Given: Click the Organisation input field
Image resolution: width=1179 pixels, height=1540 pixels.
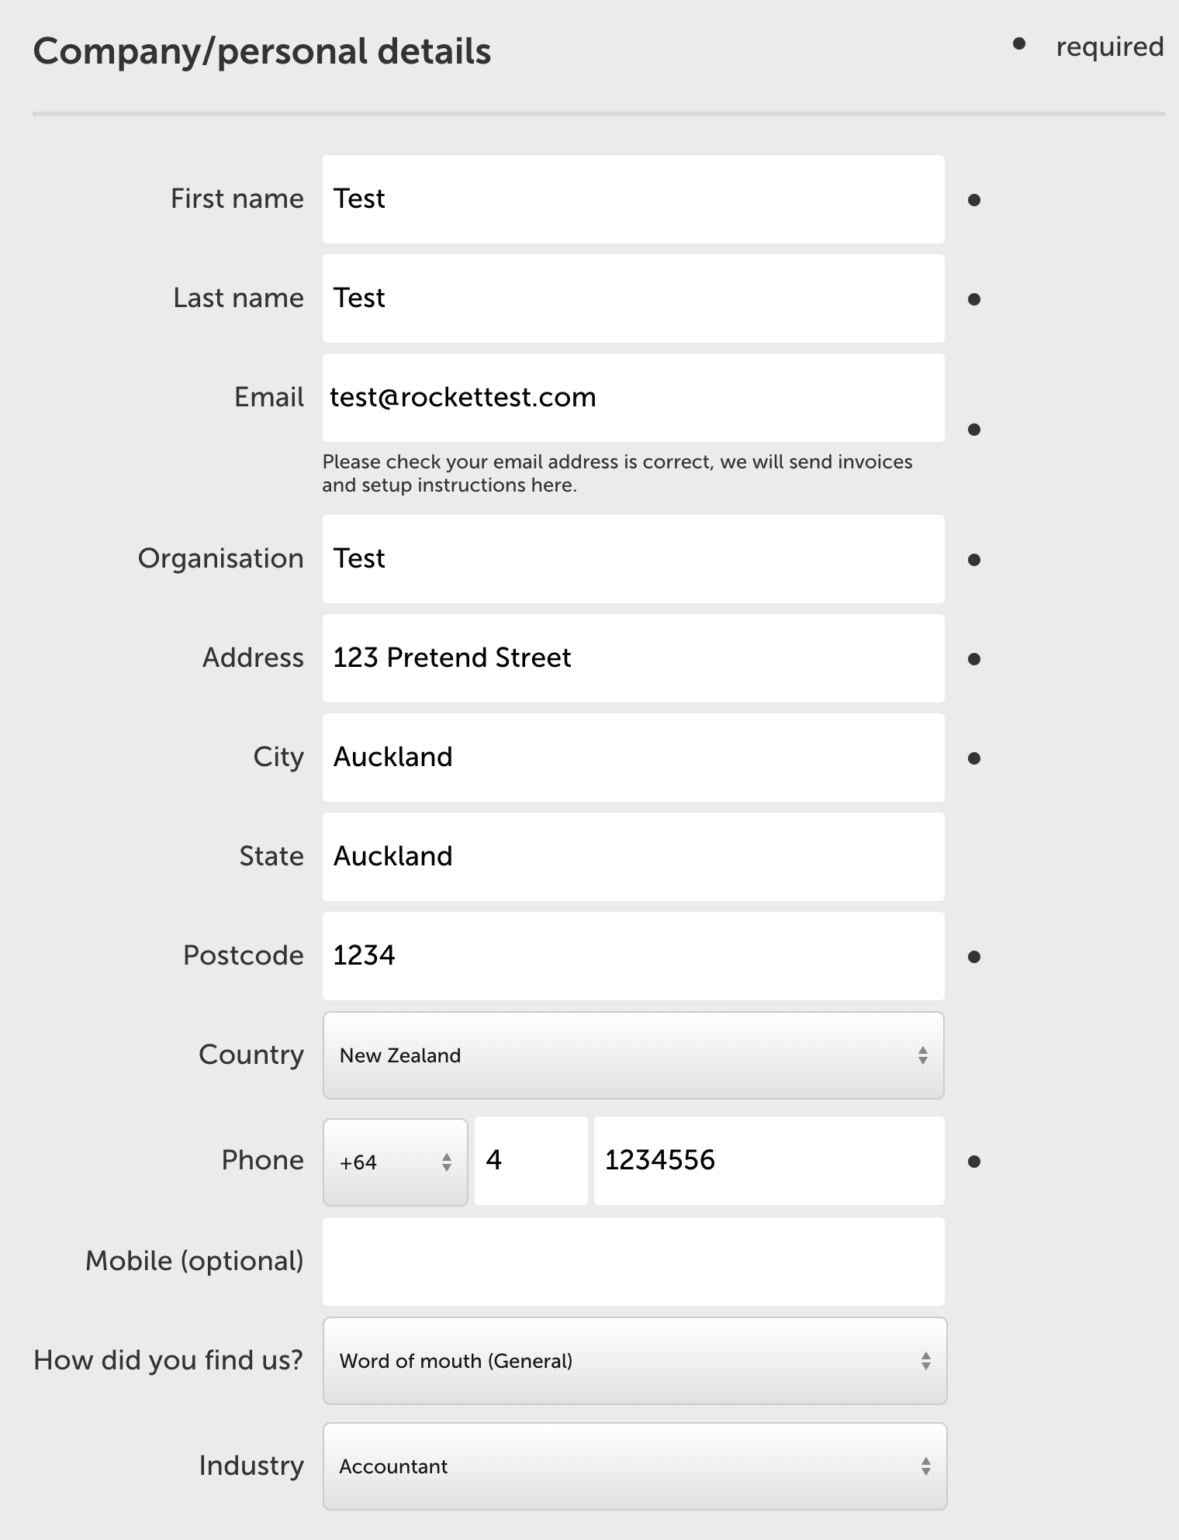Looking at the screenshot, I should [x=633, y=559].
